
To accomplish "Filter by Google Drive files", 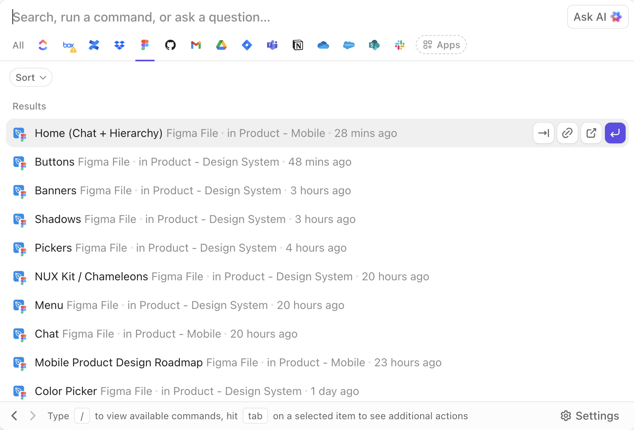I will point(221,45).
